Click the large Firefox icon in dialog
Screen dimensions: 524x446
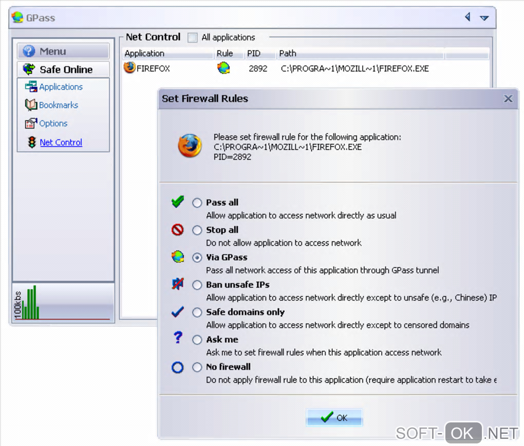[190, 146]
